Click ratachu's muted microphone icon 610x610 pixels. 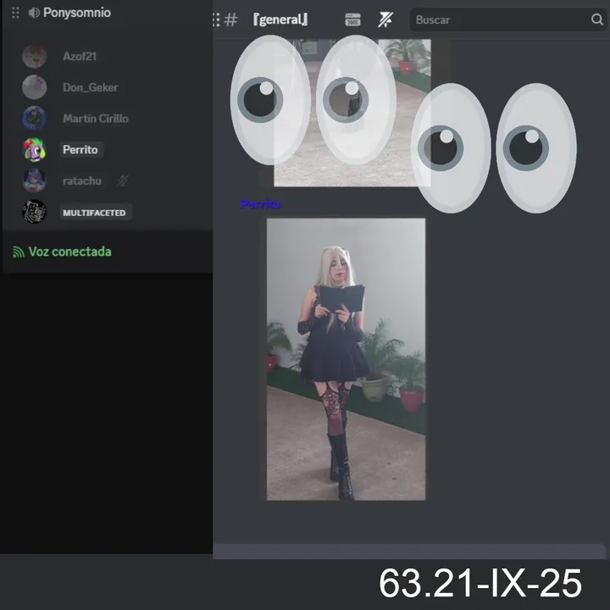[x=122, y=180]
